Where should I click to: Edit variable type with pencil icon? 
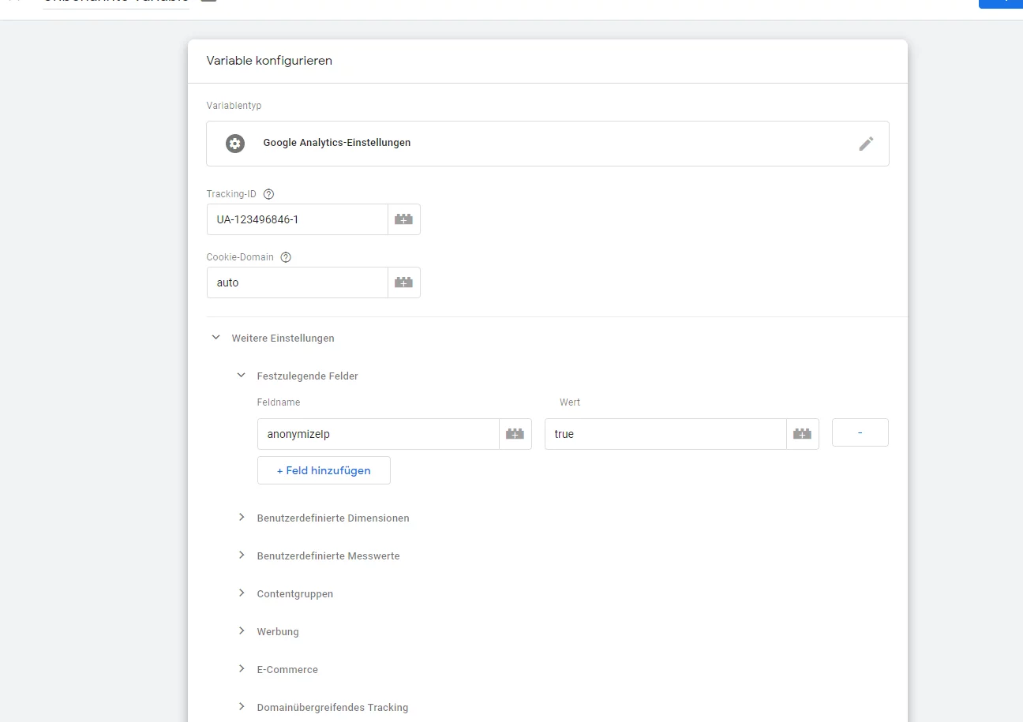[866, 144]
